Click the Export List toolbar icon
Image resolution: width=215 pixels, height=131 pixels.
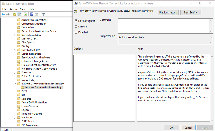pyautogui.click(x=25, y=14)
